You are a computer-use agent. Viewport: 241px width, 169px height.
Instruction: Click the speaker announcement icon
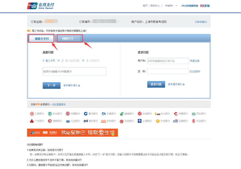[29, 31]
